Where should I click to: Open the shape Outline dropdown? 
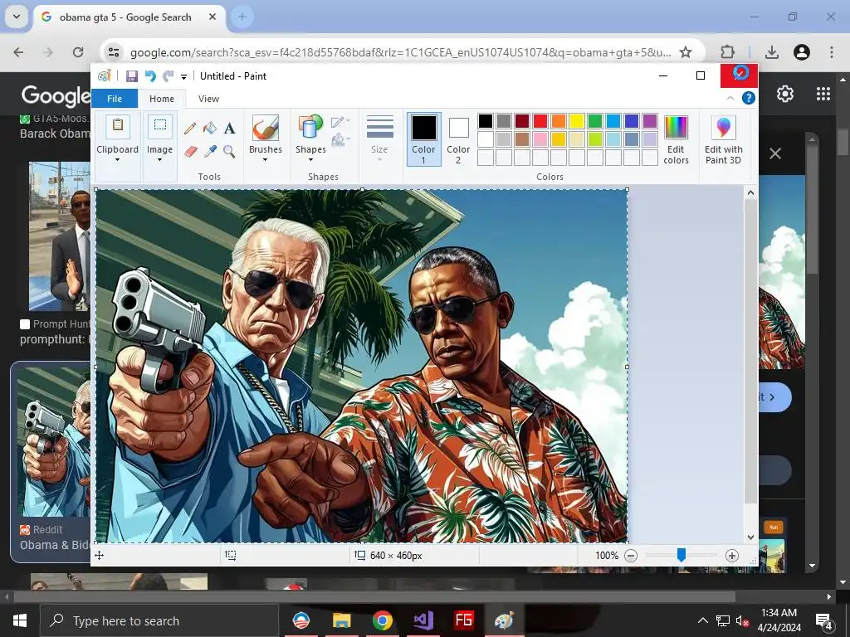tap(340, 122)
